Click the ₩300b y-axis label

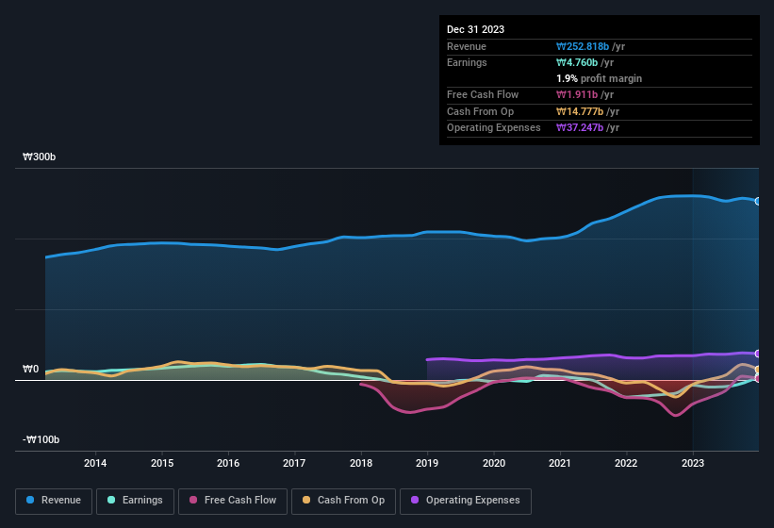coord(40,157)
